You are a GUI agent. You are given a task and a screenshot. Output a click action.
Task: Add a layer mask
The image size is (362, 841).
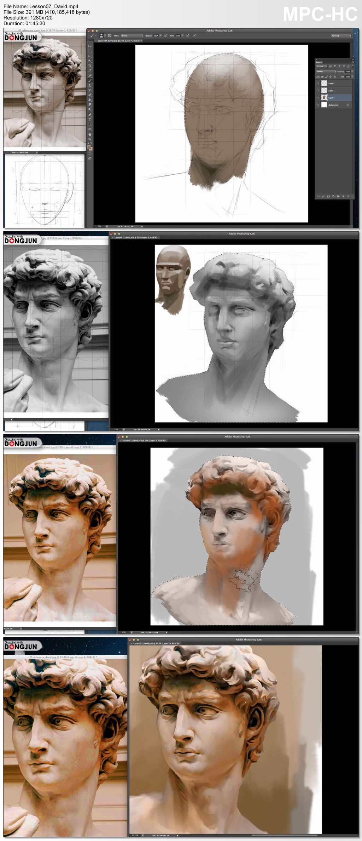pos(328,197)
